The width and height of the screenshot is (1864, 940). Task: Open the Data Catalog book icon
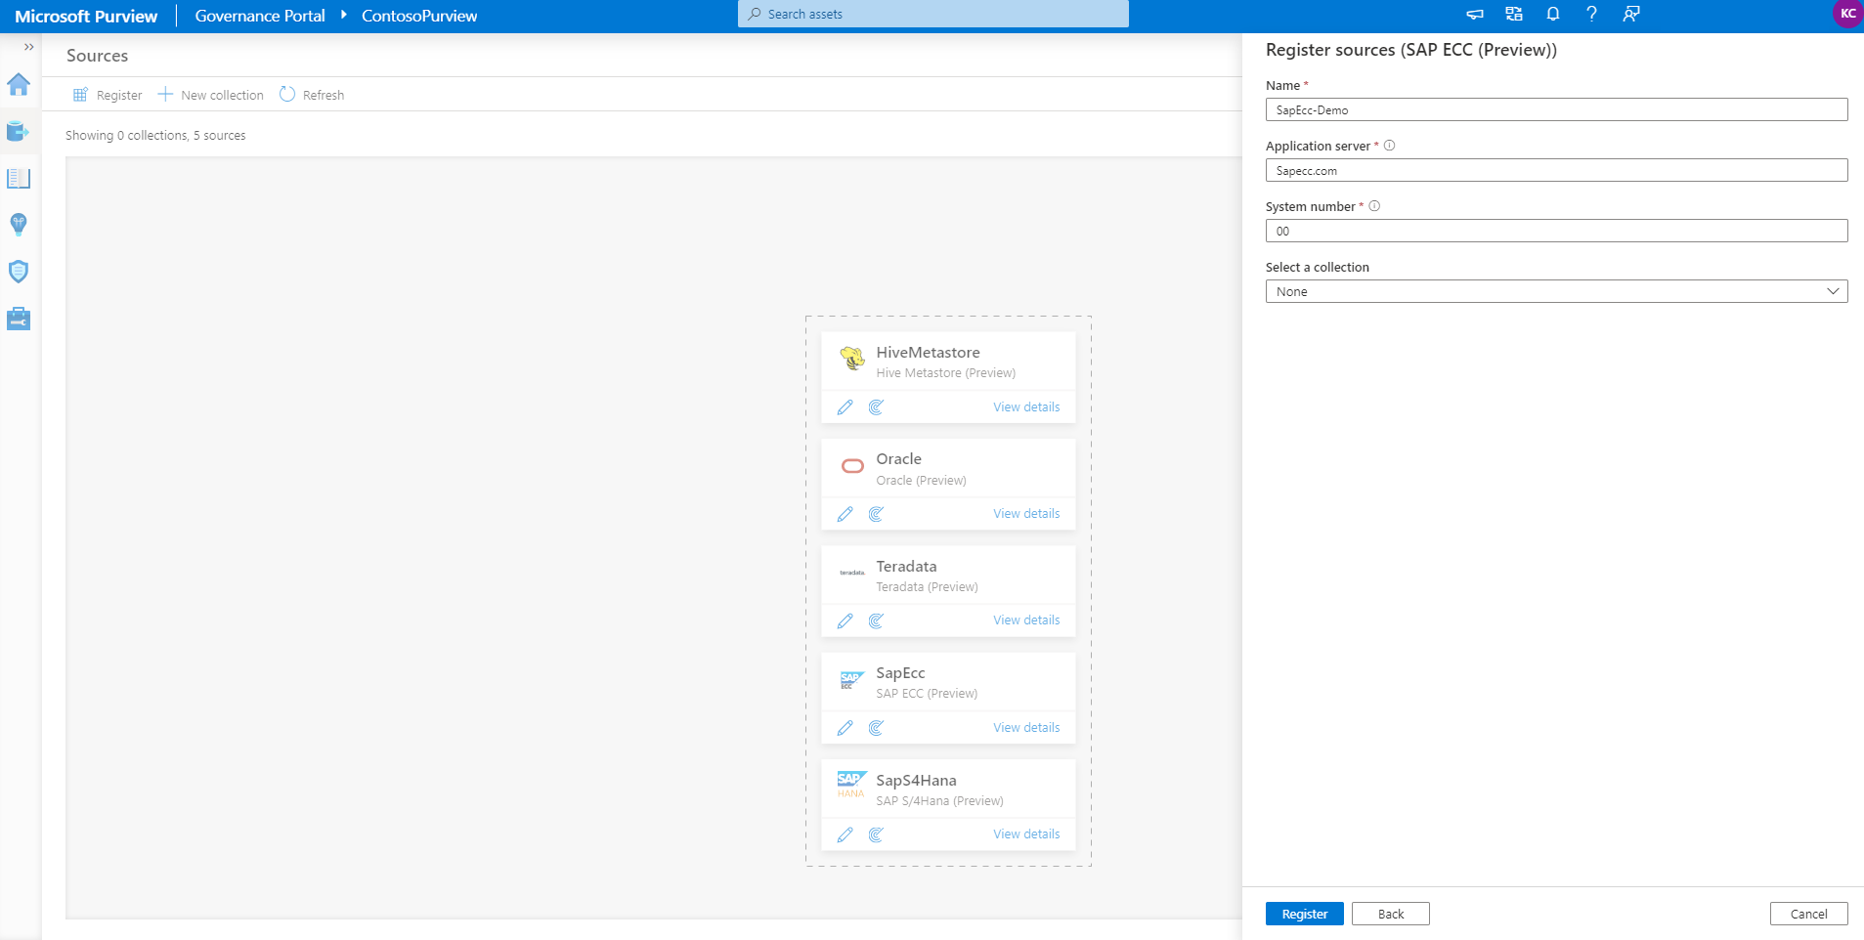(19, 178)
